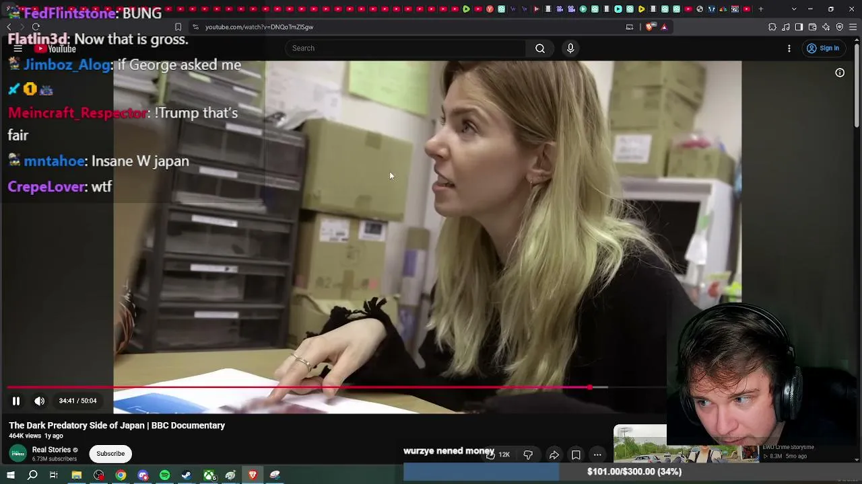This screenshot has width=862, height=484.
Task: Pause the YouTube video
Action: 16,401
